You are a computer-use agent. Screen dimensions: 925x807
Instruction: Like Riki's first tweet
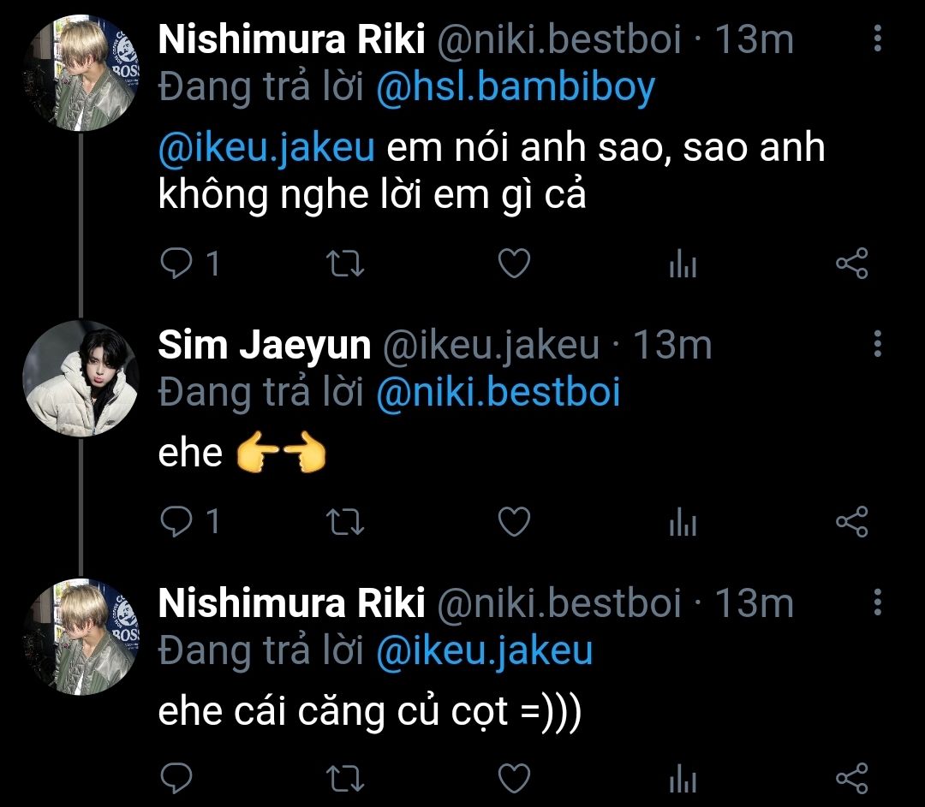(x=514, y=264)
